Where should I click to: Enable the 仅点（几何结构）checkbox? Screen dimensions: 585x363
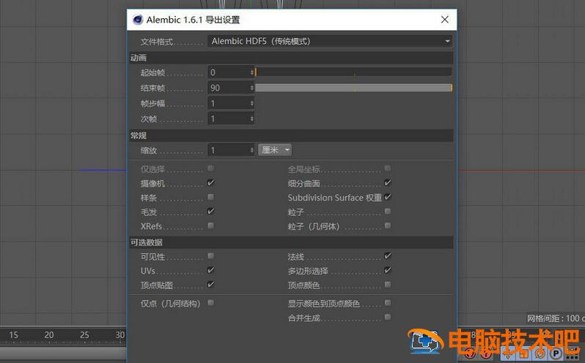pos(211,303)
